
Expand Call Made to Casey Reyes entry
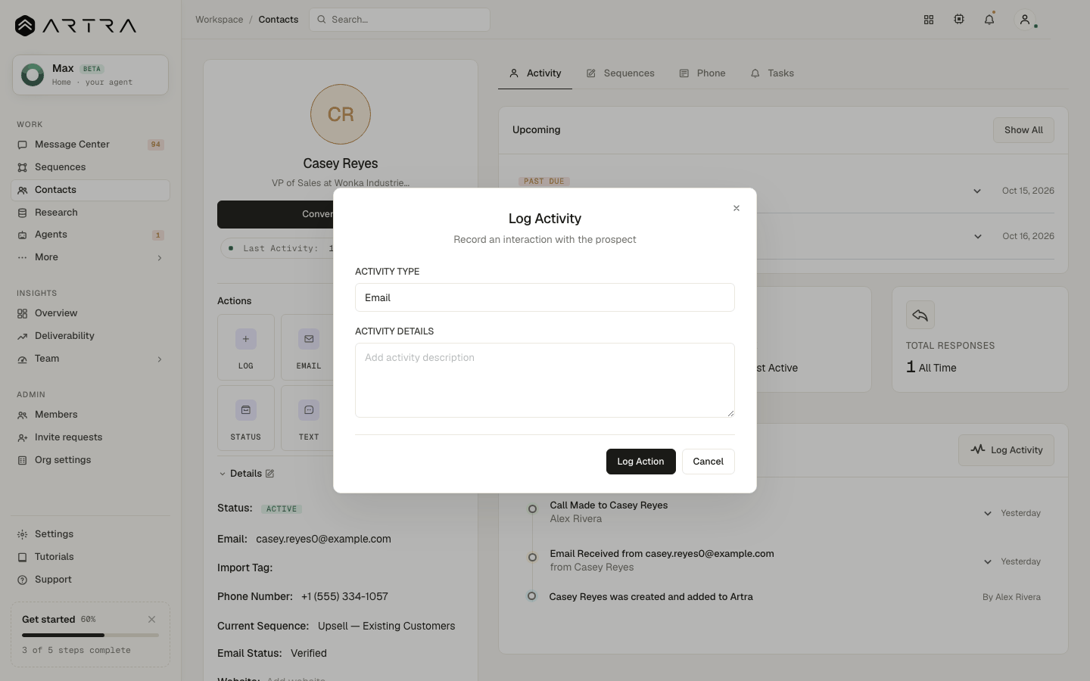[x=988, y=513]
